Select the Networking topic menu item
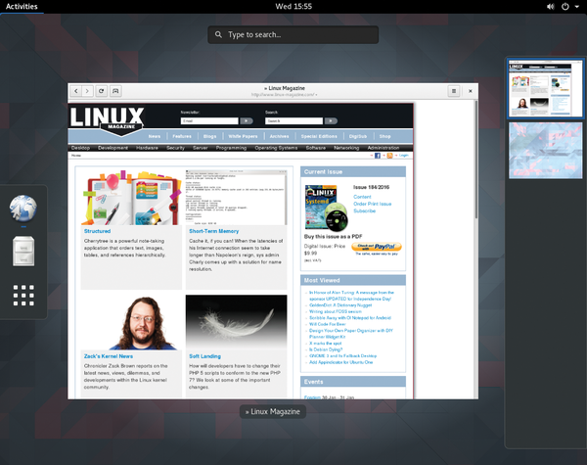The width and height of the screenshot is (587, 465). point(346,148)
